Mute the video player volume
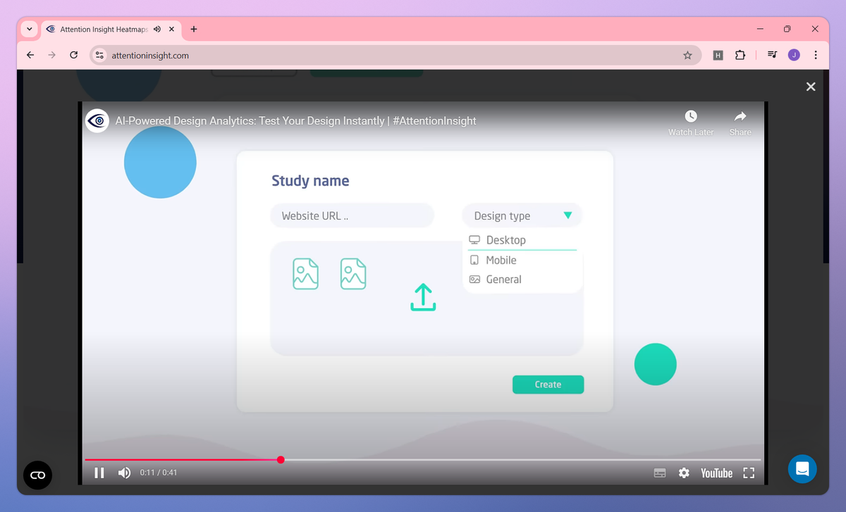 (124, 473)
